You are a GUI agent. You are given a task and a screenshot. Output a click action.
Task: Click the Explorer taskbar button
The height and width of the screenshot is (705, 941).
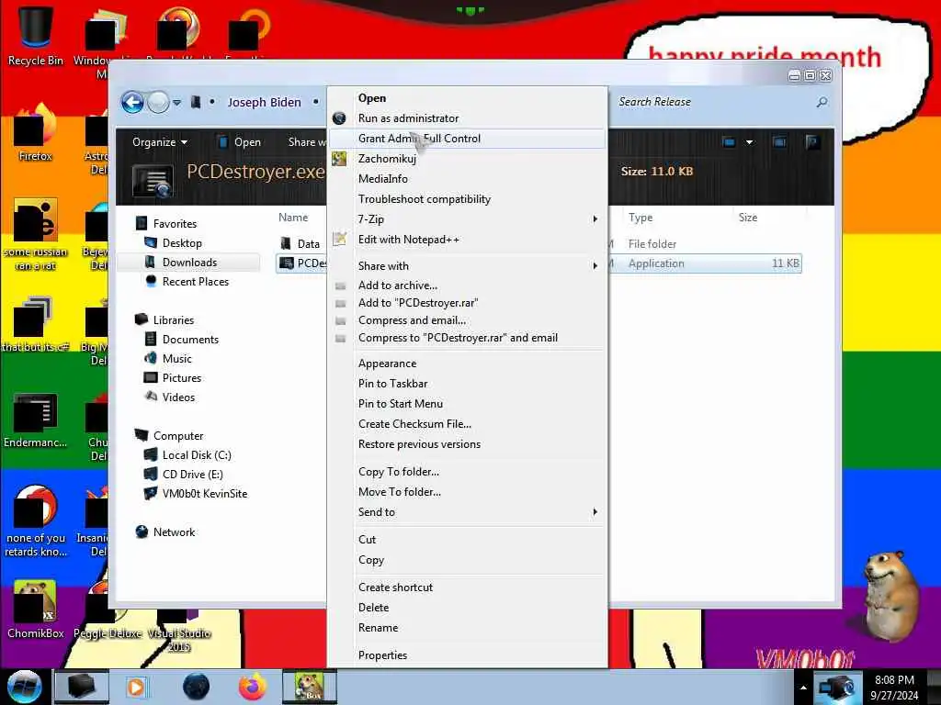click(x=82, y=687)
